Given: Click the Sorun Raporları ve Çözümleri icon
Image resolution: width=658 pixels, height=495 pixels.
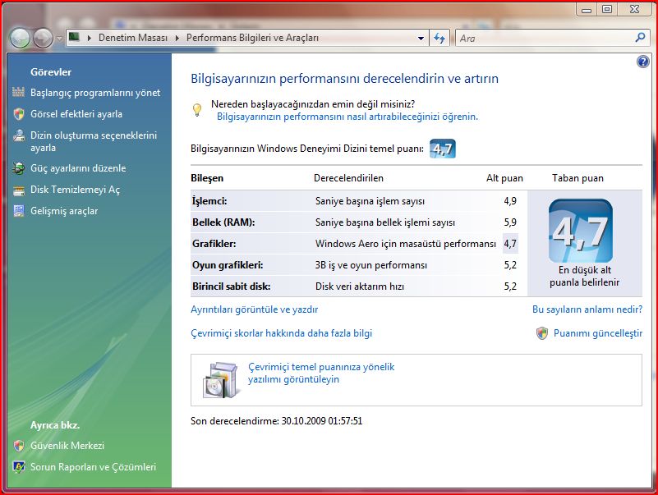Looking at the screenshot, I should [x=18, y=467].
